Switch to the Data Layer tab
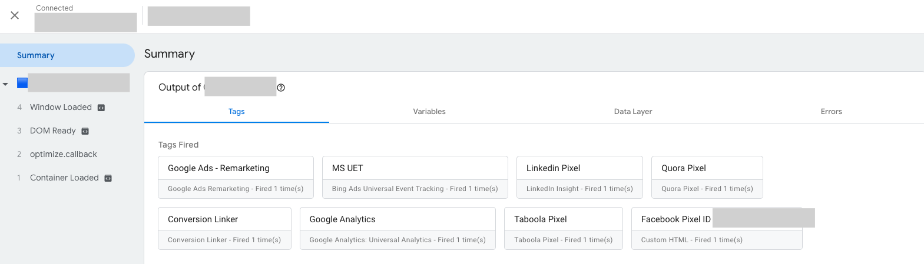924x264 pixels. pos(633,112)
